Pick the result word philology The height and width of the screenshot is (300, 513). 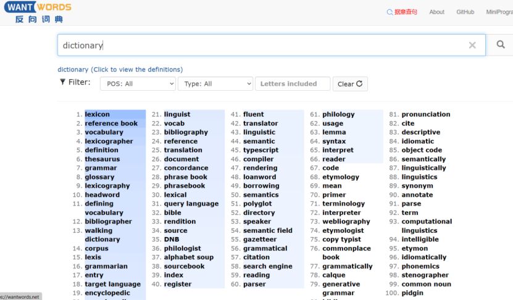click(338, 114)
